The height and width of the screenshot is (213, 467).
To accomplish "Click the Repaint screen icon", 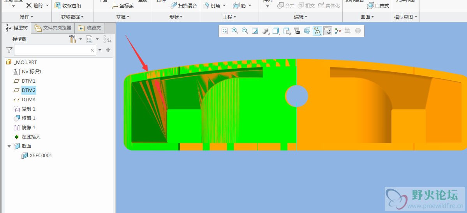I will point(255,31).
